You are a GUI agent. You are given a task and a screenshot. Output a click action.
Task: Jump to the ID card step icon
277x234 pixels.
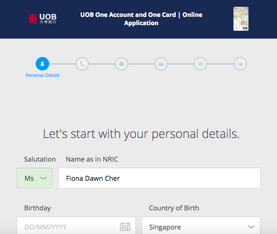pos(200,64)
